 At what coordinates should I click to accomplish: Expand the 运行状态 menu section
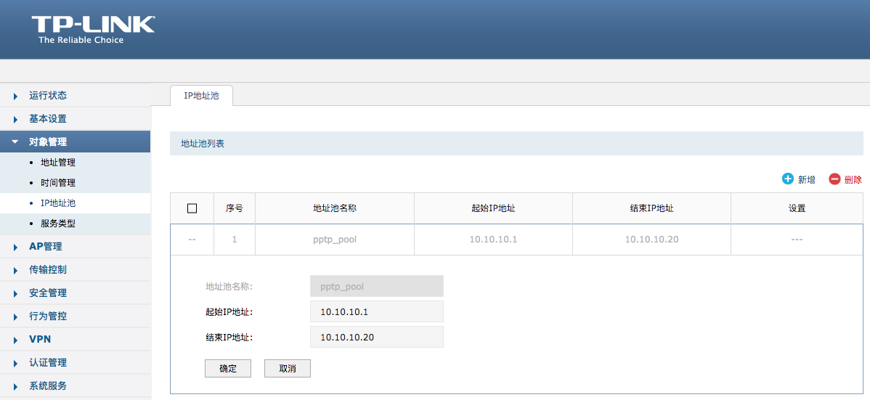(x=48, y=96)
